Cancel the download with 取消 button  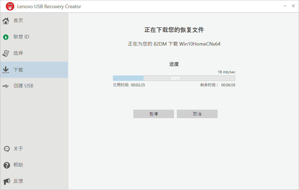(197, 114)
